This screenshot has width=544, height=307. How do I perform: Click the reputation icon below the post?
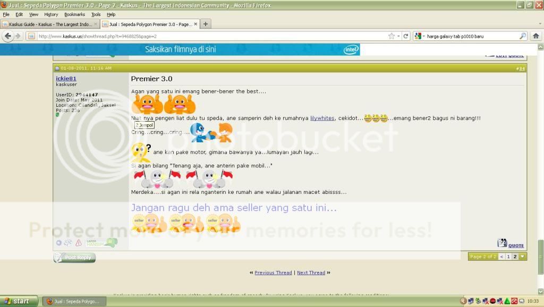[68, 243]
